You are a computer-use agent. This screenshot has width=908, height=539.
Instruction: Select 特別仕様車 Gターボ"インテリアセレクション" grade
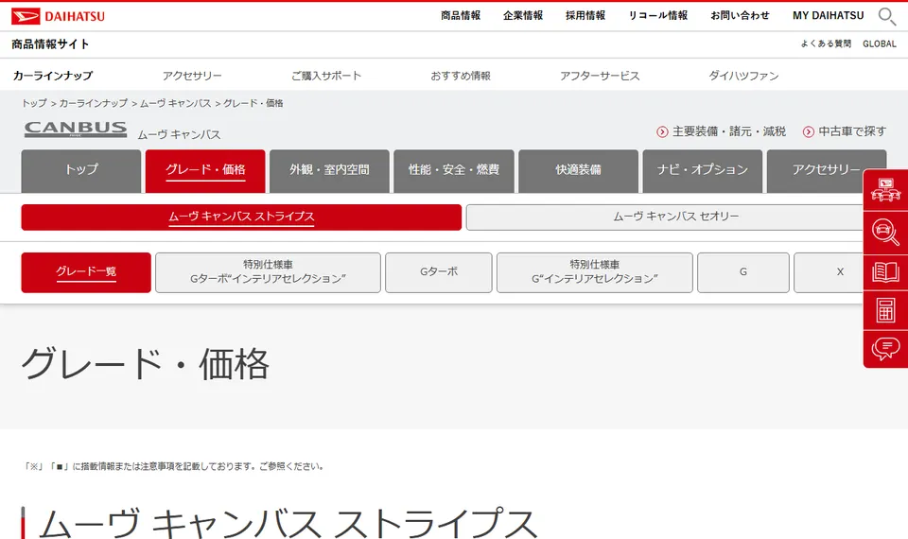coord(268,272)
